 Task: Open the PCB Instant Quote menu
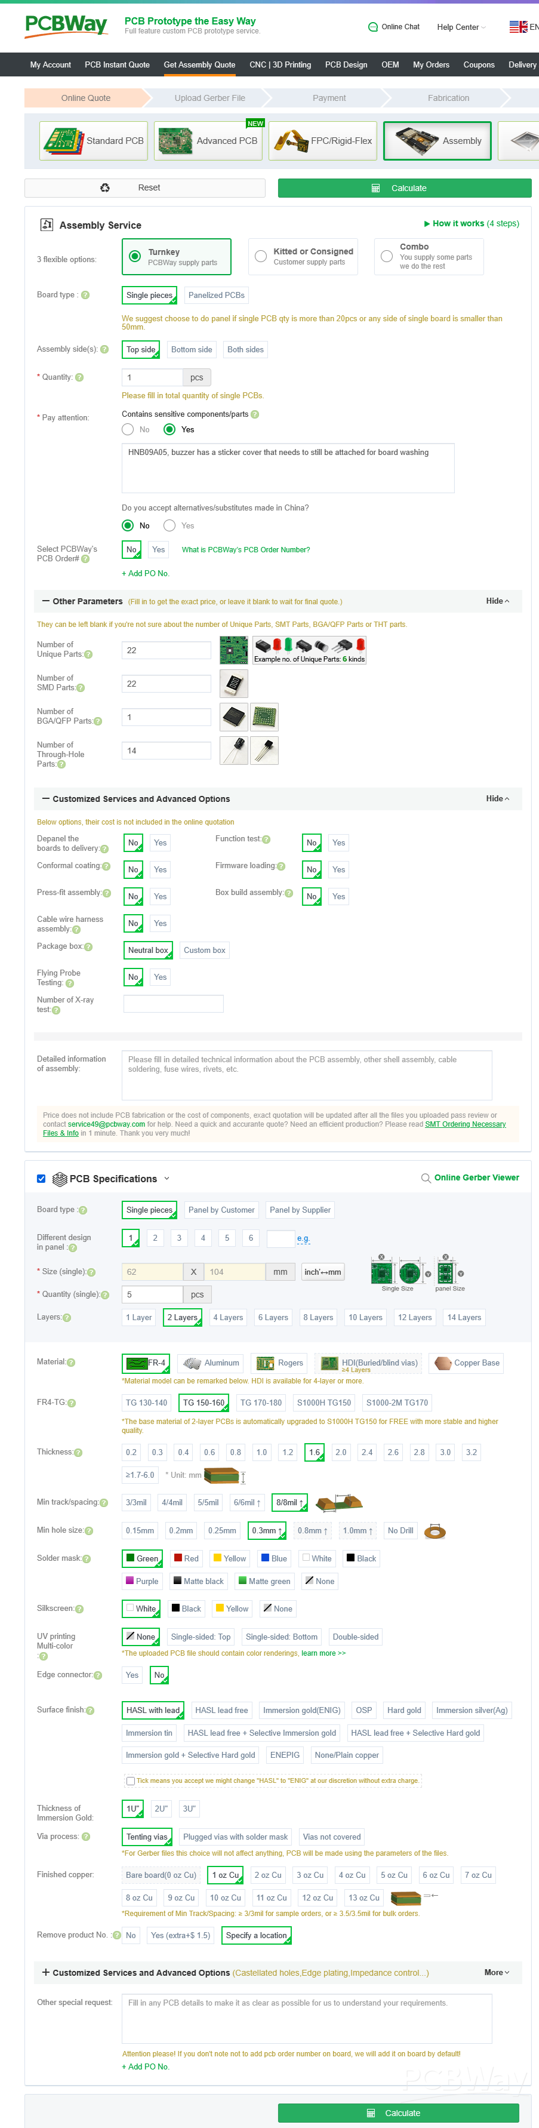coord(117,64)
